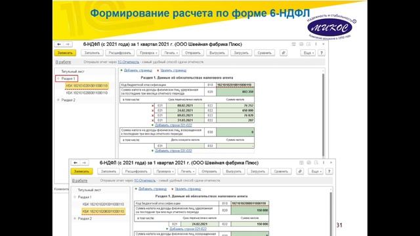Expand Раздел 2 node in back window

point(58,100)
